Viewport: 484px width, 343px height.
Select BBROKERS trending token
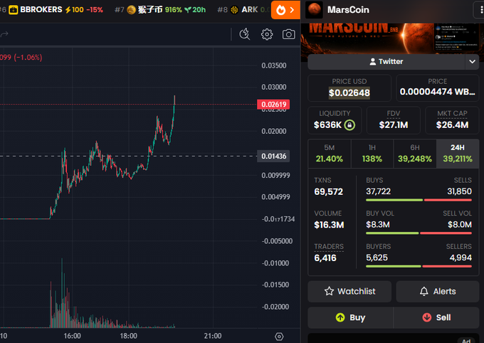click(x=56, y=10)
